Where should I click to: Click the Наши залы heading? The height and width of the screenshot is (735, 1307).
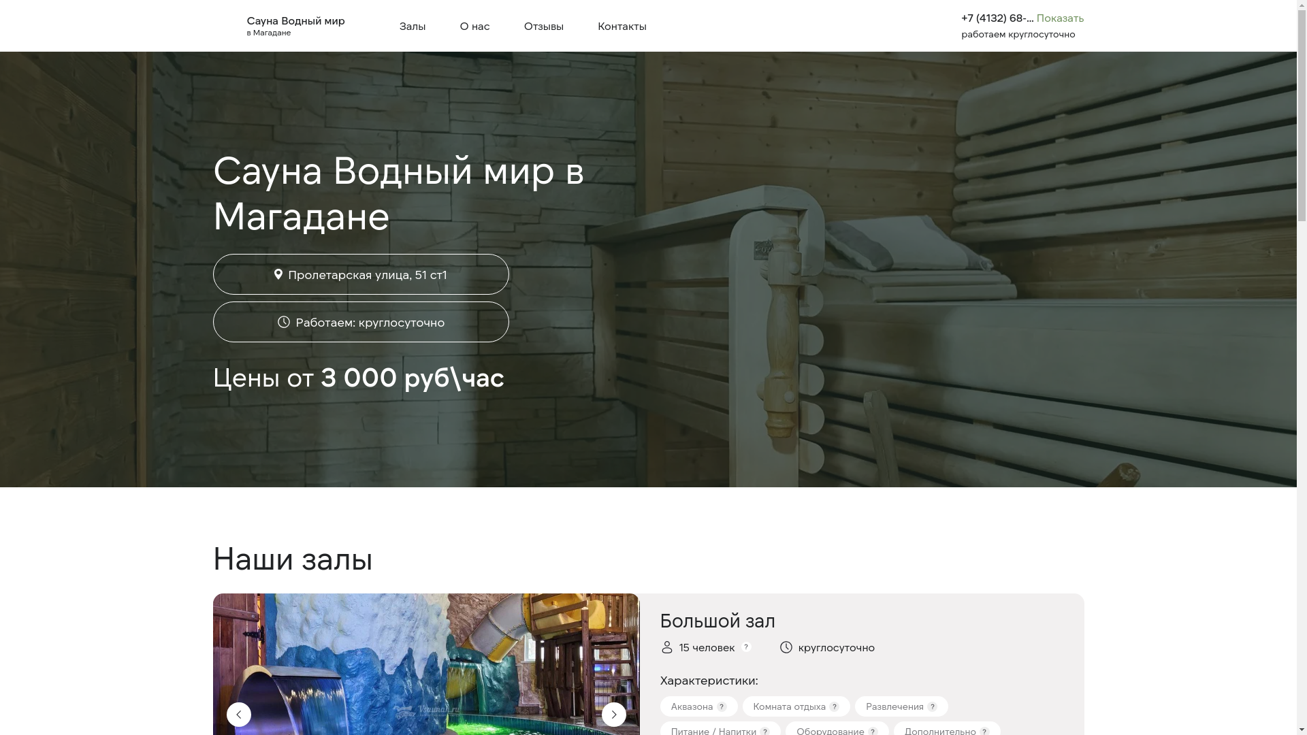(293, 559)
